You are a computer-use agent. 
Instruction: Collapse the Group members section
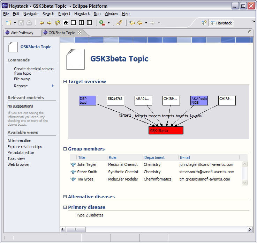65,149
